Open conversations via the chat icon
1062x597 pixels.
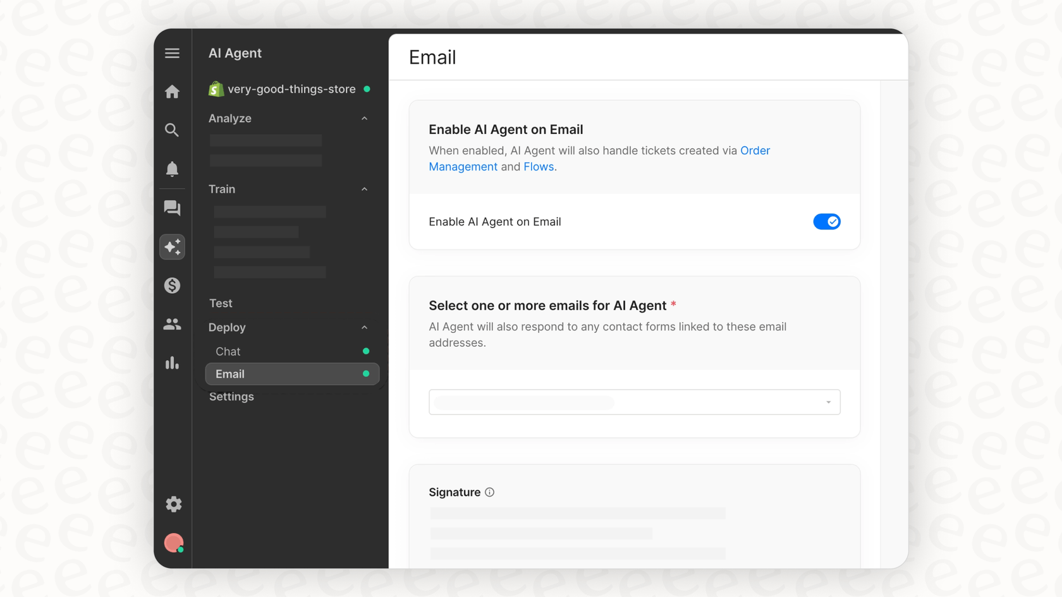(172, 208)
